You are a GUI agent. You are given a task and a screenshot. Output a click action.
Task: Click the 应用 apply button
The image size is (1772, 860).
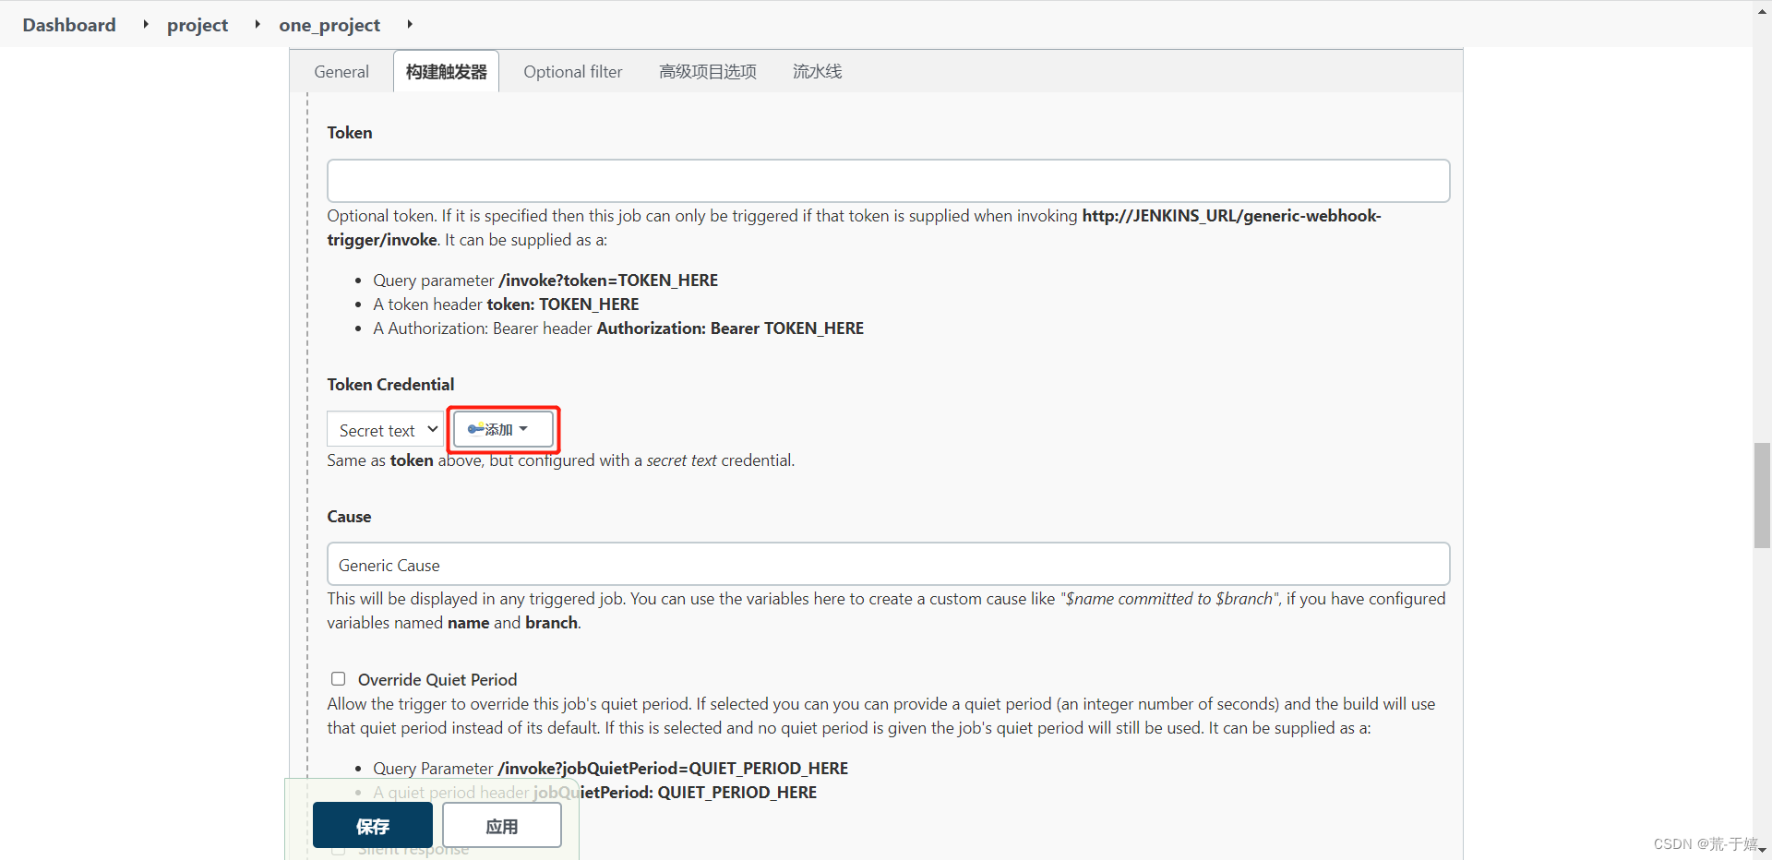click(x=502, y=826)
